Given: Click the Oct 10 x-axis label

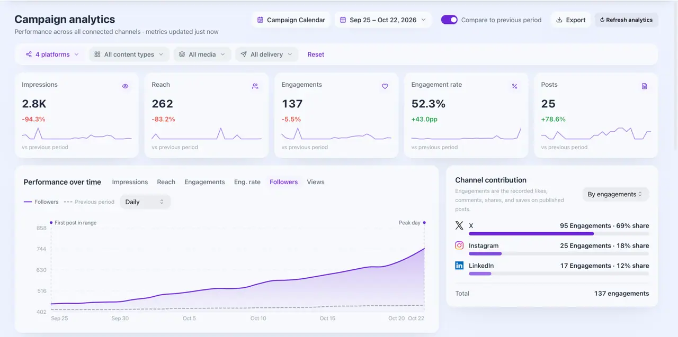Looking at the screenshot, I should click(x=258, y=318).
